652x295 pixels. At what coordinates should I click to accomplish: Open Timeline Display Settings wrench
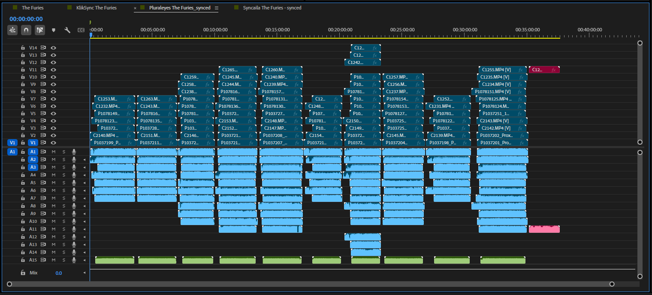[67, 30]
